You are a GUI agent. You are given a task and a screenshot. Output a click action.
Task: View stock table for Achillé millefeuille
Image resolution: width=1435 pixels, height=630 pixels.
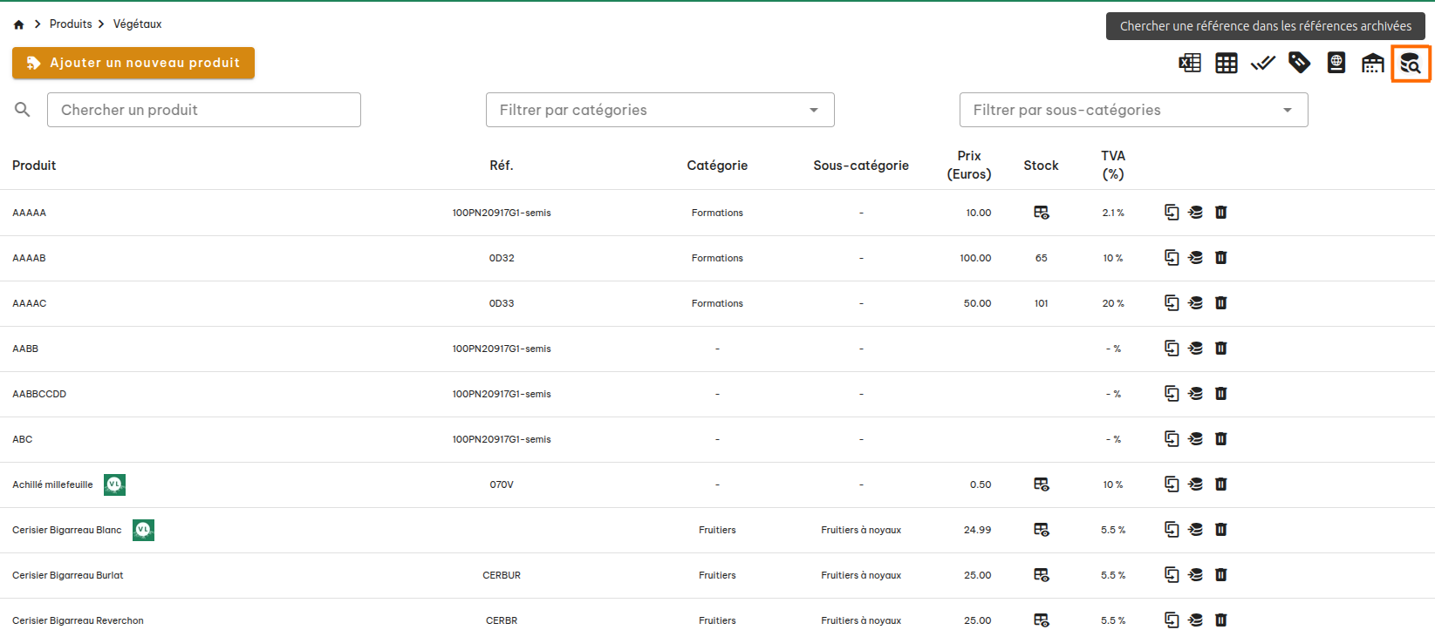[x=1041, y=484]
